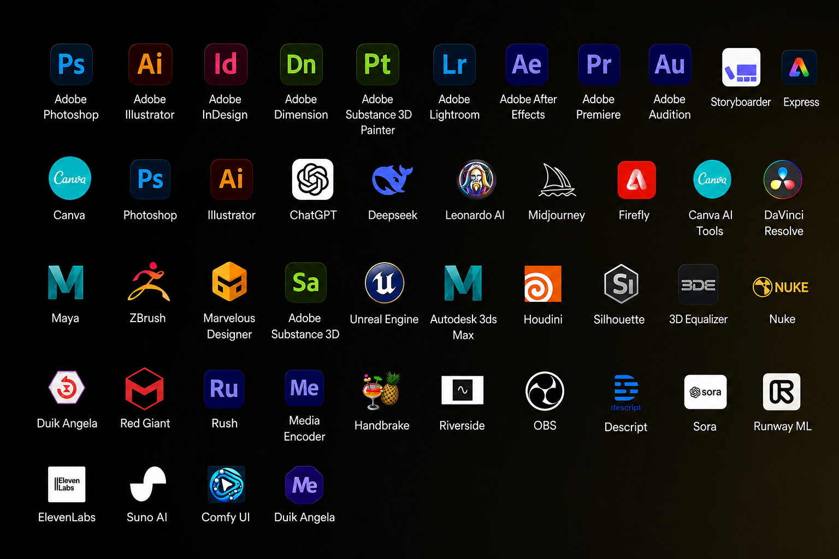Select the Adobe Dimension Dn icon
This screenshot has height=559, width=839.
coord(302,64)
